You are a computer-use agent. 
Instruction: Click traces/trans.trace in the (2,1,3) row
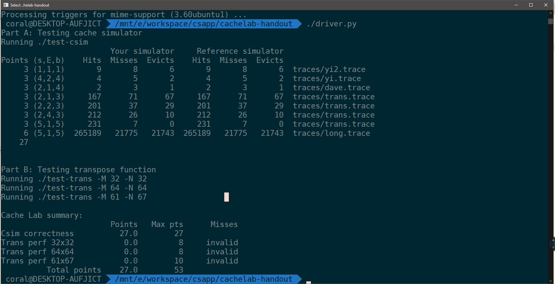334,97
